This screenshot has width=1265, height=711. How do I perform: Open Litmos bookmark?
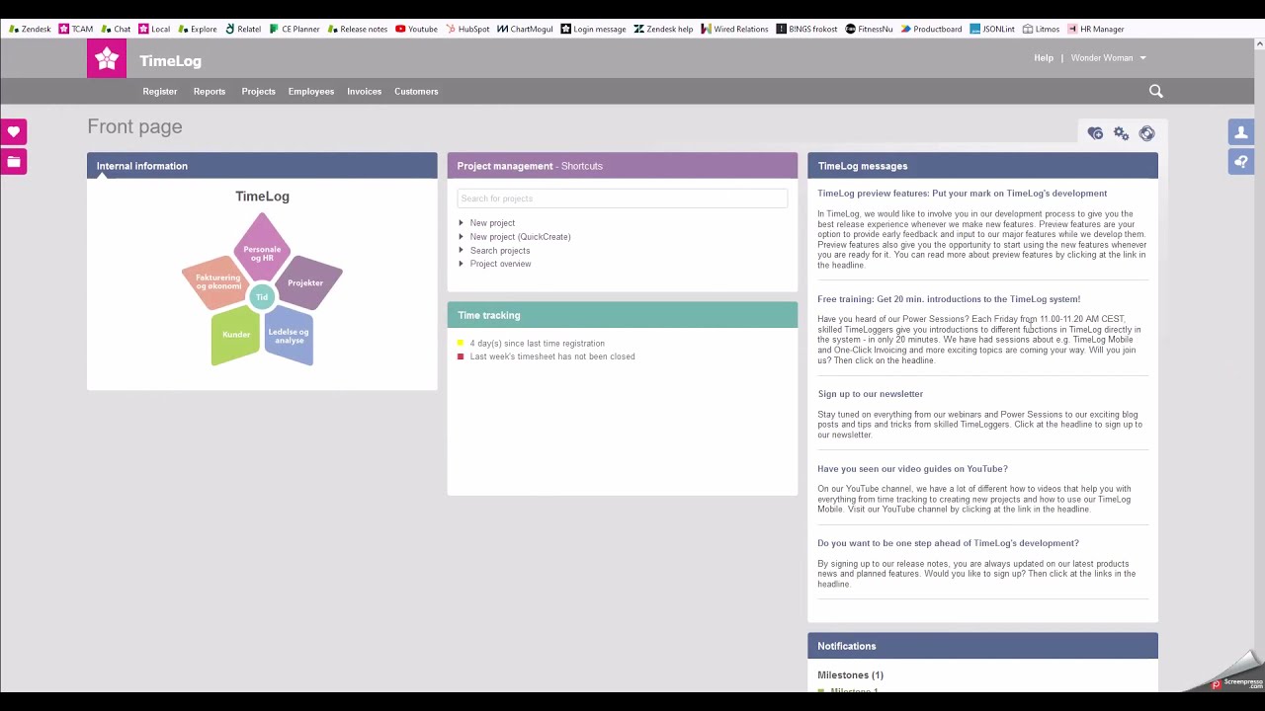(x=1041, y=29)
